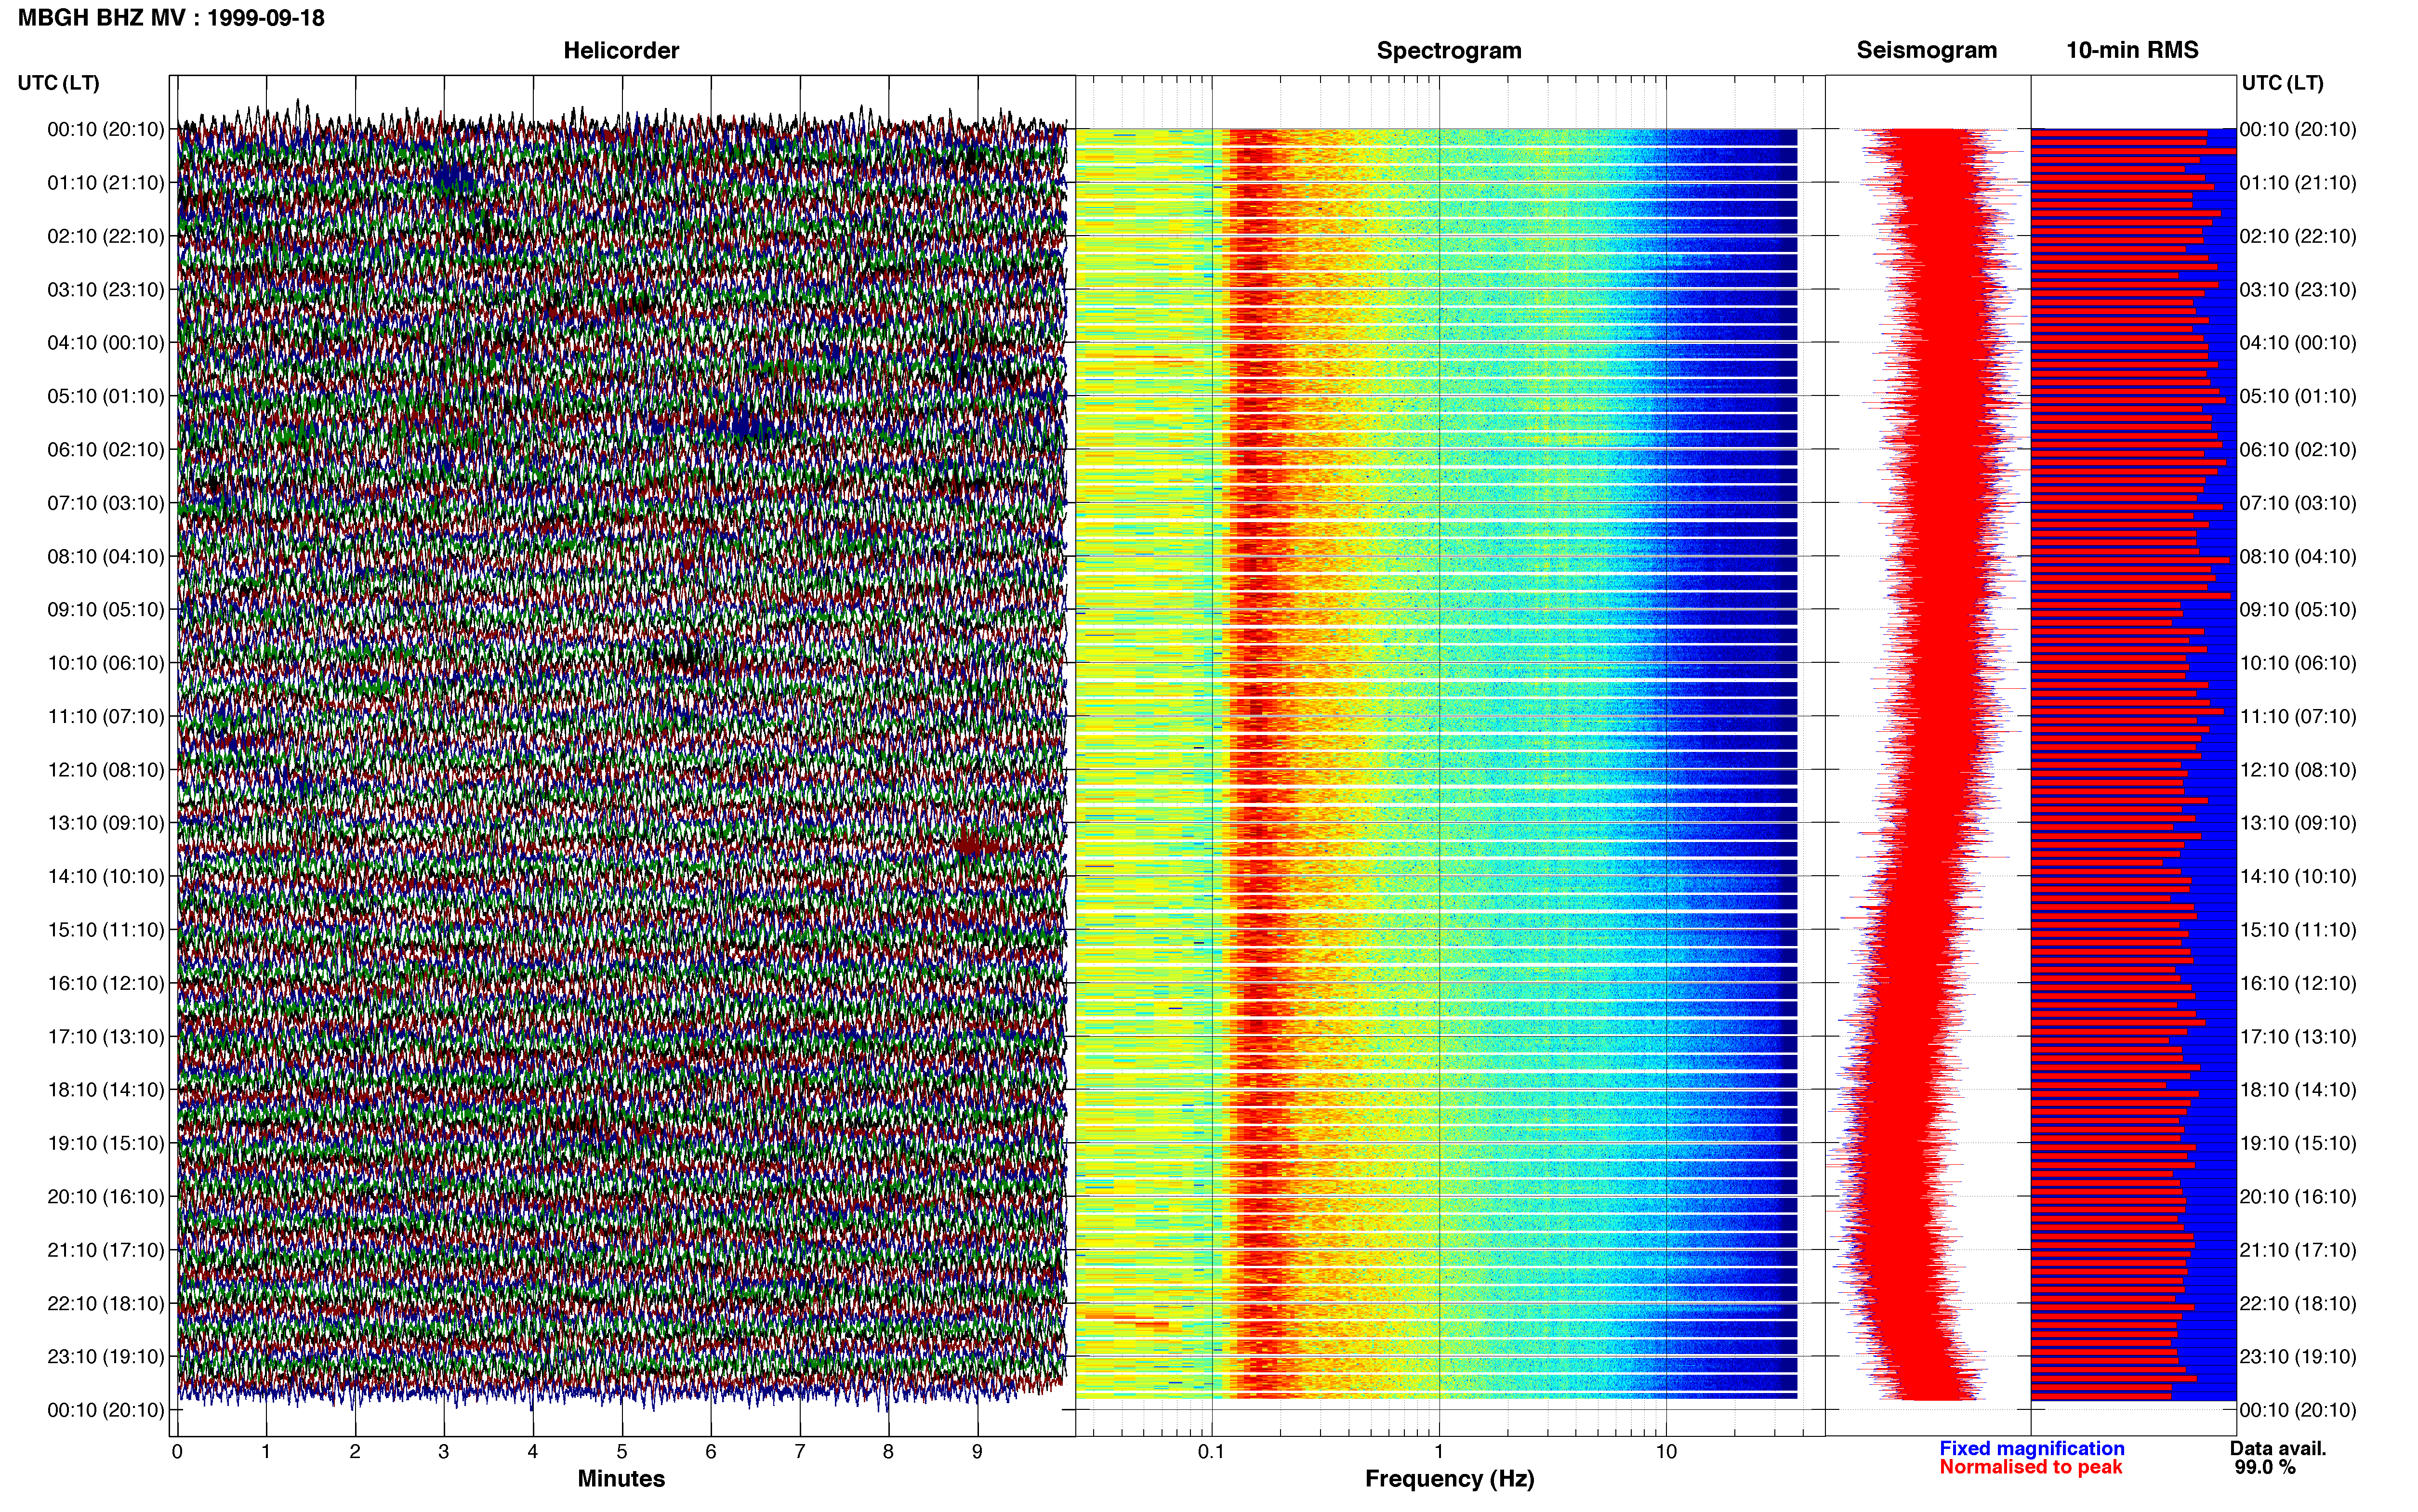This screenshot has height=1512, width=2418.
Task: Click the UTC (LT) label beside the helicorder
Action: (59, 83)
